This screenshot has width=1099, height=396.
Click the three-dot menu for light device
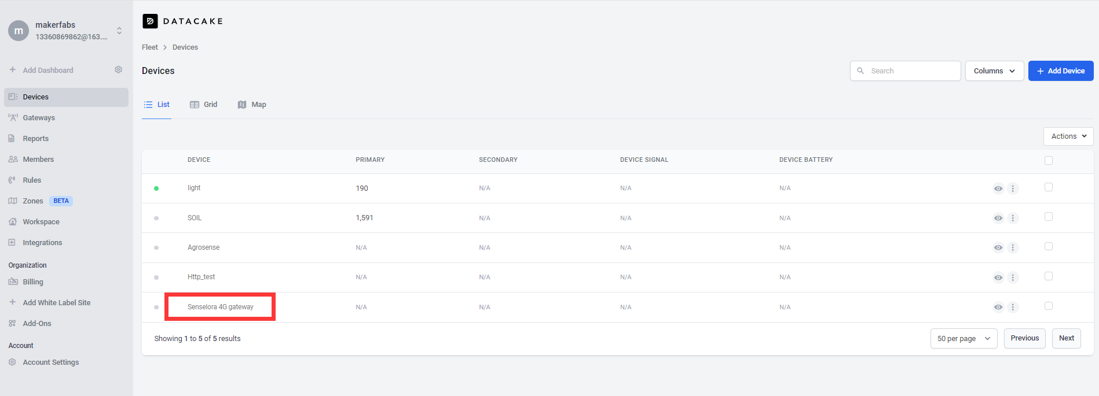click(1013, 188)
